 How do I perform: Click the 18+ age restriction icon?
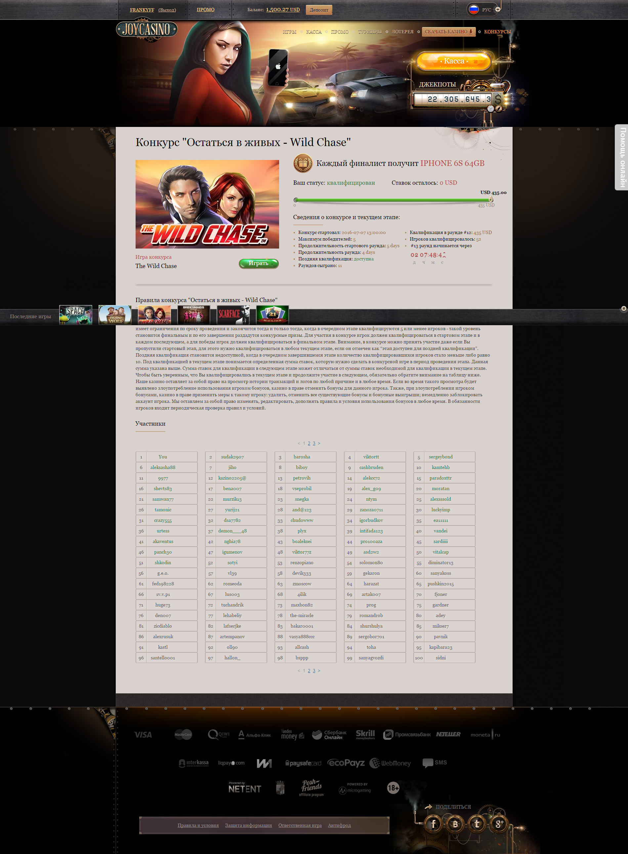tap(393, 788)
